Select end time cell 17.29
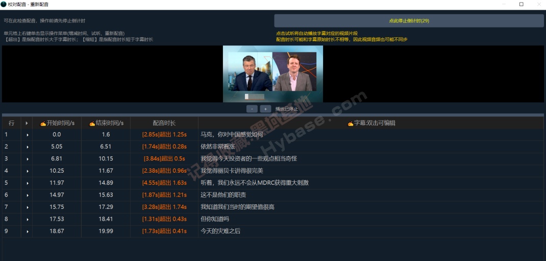This screenshot has width=546, height=261. click(106, 207)
